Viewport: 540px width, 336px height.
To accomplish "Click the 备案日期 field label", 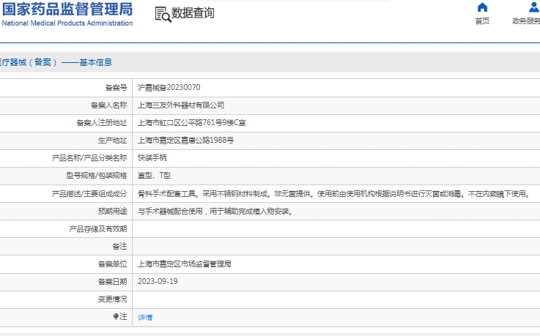I will coord(113,282).
